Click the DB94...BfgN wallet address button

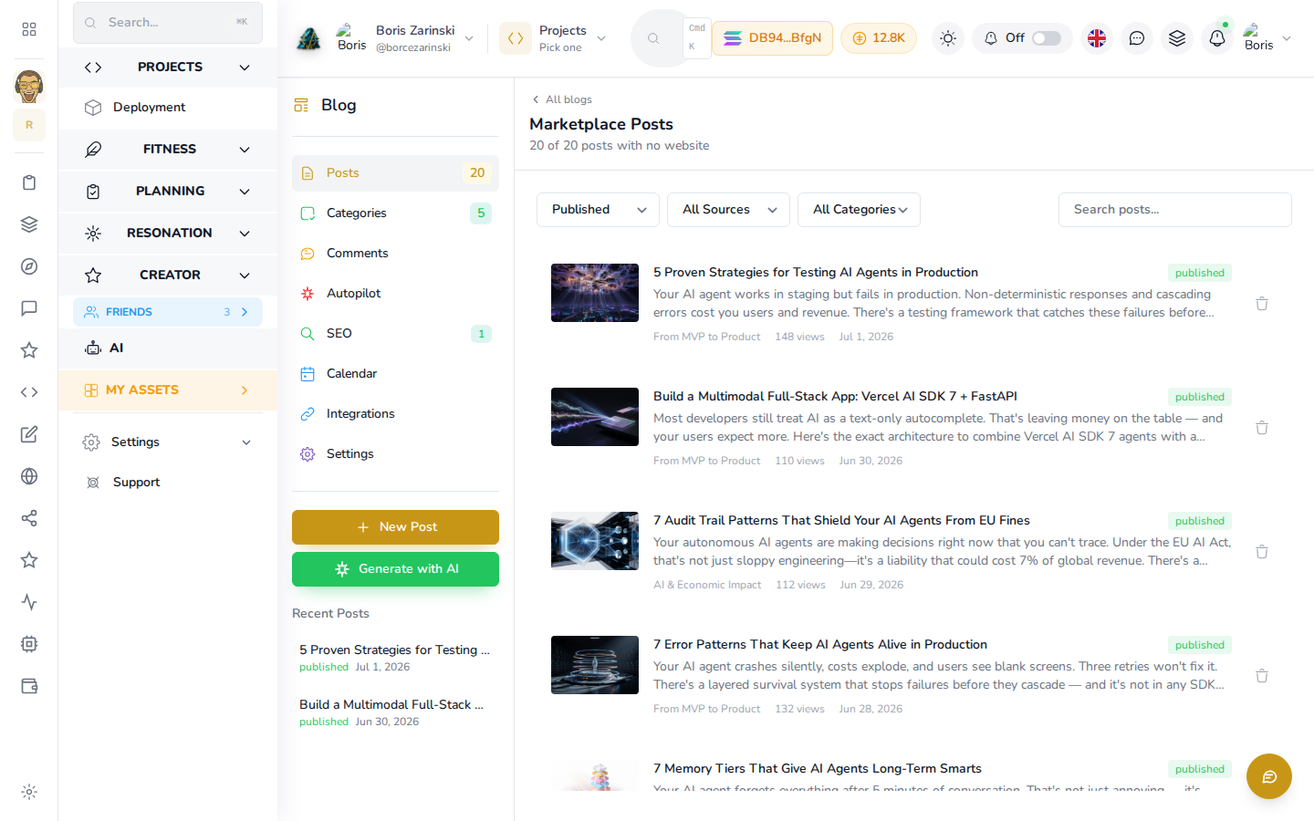(x=772, y=38)
